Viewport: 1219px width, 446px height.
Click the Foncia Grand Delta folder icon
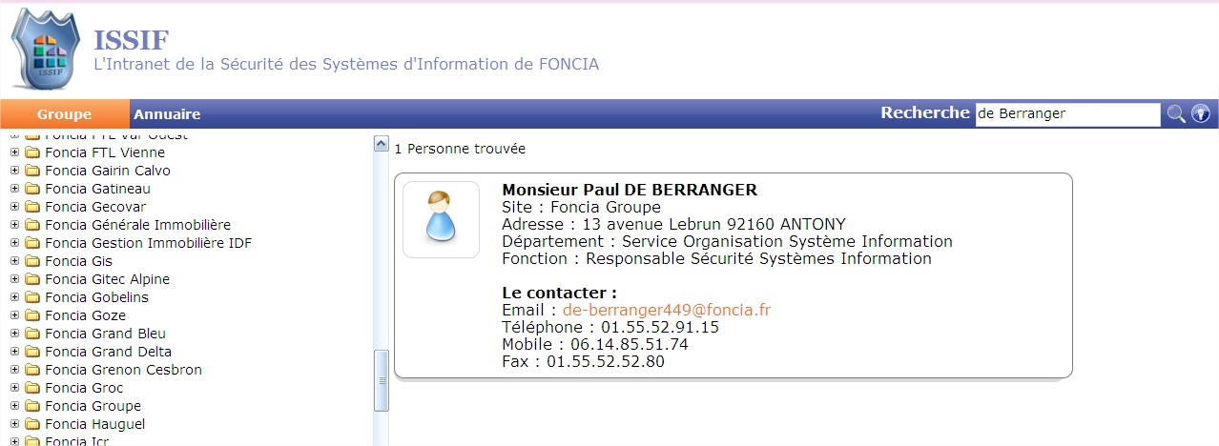coord(32,352)
